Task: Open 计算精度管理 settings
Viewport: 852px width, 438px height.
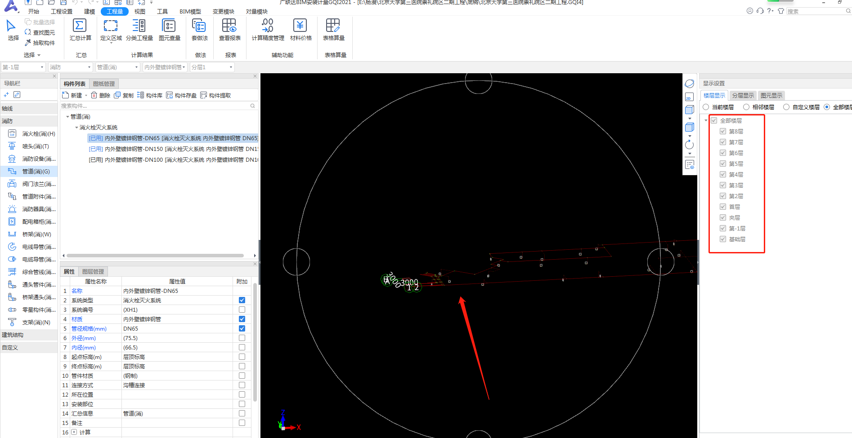Action: 268,26
